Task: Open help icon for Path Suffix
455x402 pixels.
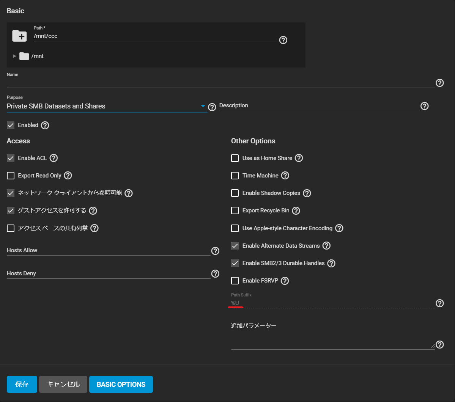Action: 439,303
